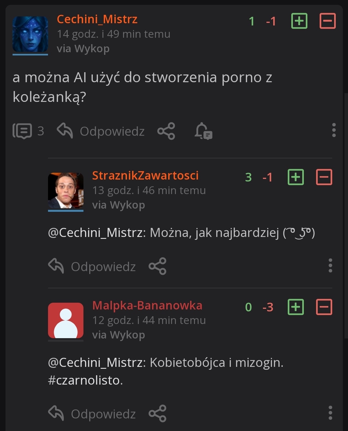Open three-dot menu on StraznikZawartosci's reply
Screen dimensions: 348x431
coord(330,266)
